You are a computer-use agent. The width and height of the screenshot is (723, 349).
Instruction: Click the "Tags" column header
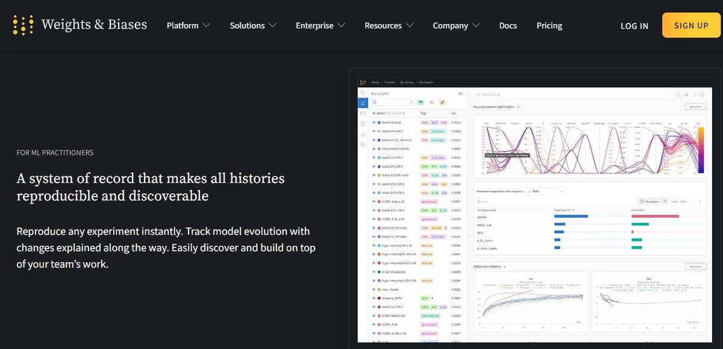424,113
